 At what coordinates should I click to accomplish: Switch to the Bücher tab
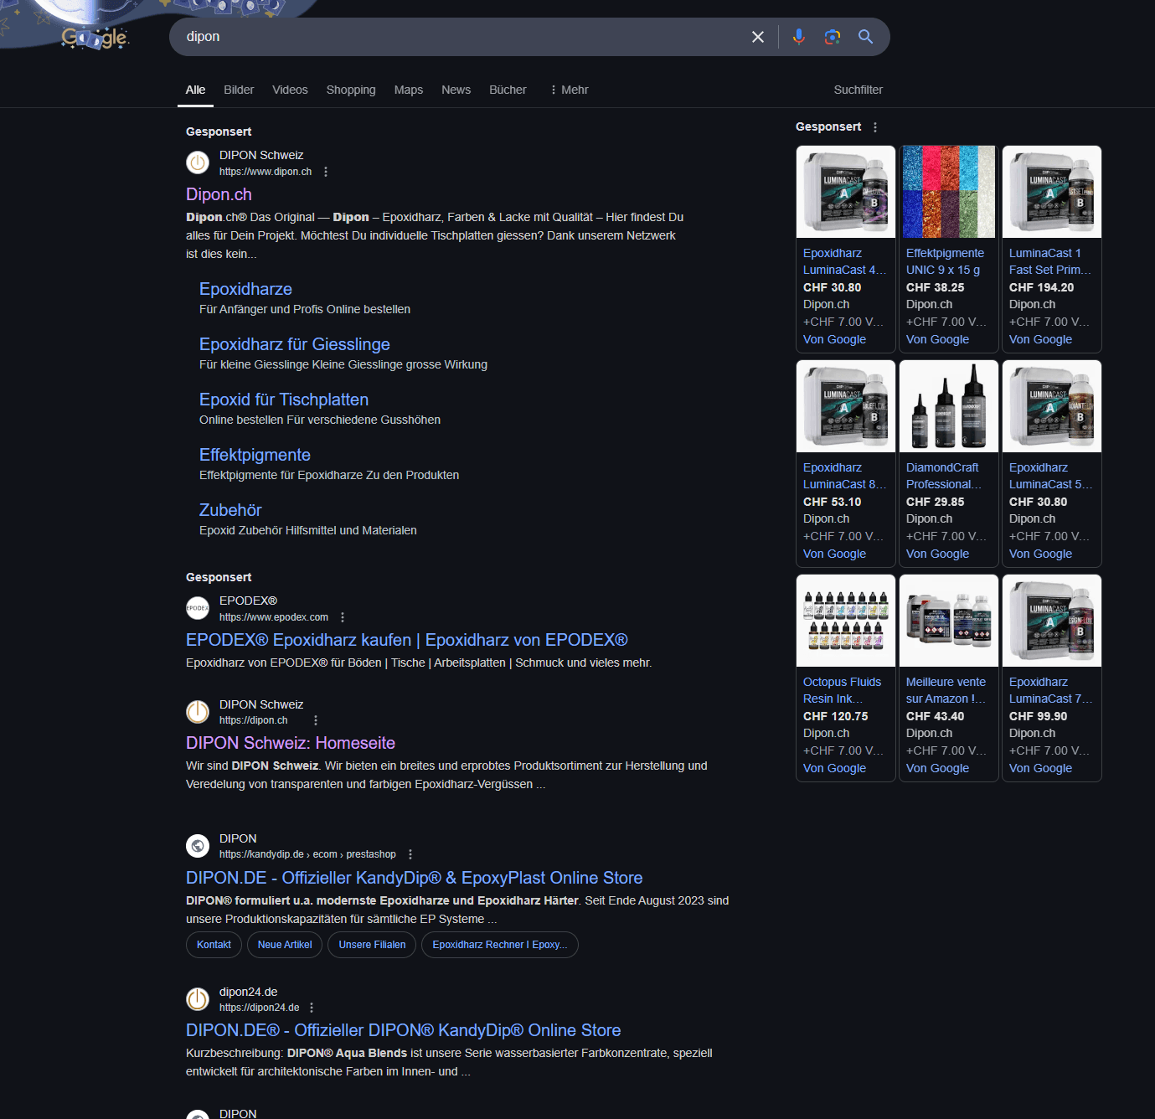click(x=508, y=90)
